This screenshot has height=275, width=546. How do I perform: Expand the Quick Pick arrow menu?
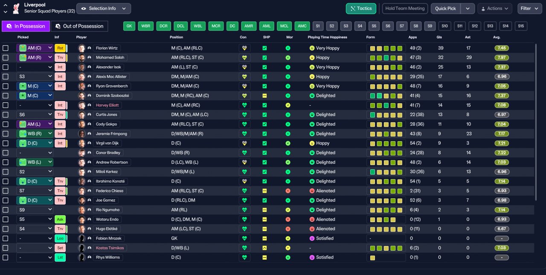click(x=468, y=9)
